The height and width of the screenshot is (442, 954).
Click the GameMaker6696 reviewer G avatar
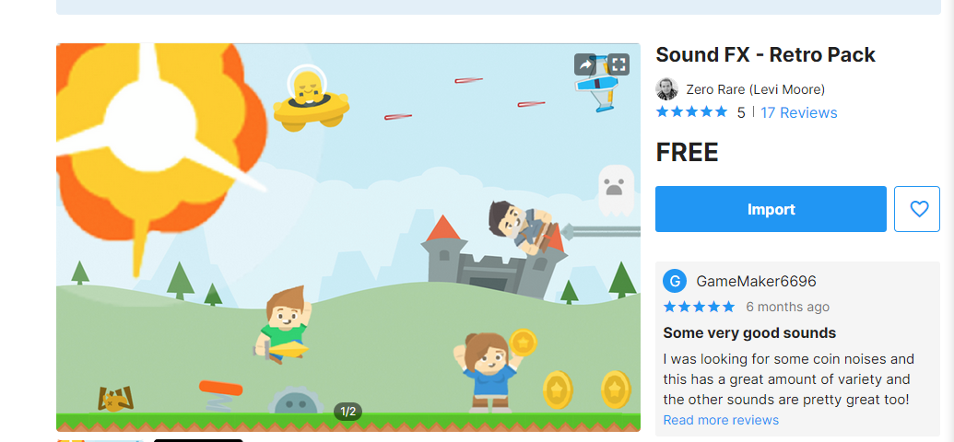(674, 282)
